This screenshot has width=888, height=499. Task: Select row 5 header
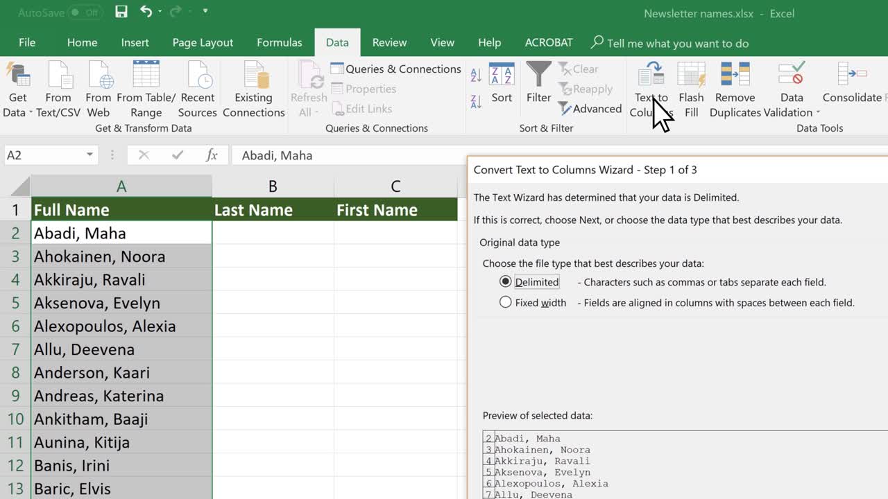[15, 303]
